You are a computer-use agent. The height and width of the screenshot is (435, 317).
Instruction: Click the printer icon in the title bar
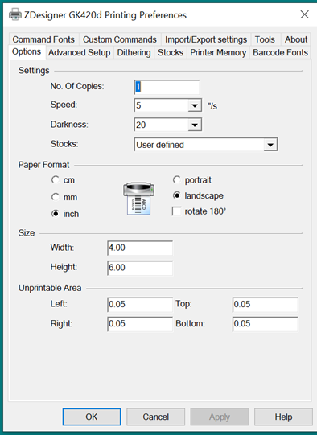[15, 14]
